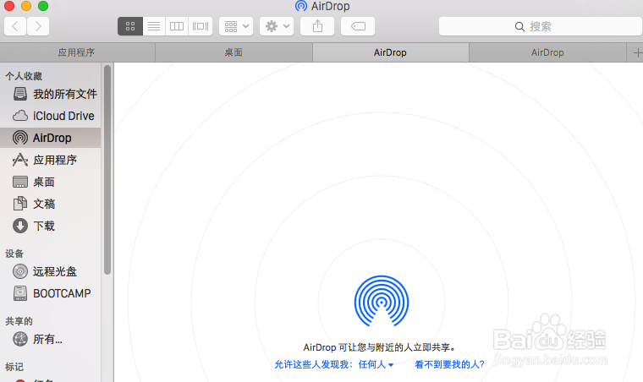
Task: Switch to the 应用程序 tab
Action: pos(77,52)
